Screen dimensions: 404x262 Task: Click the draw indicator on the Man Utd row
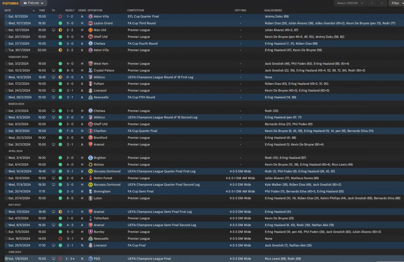tap(60, 30)
